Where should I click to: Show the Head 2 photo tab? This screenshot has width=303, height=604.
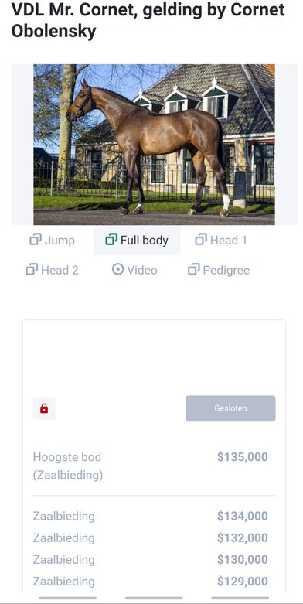click(53, 270)
